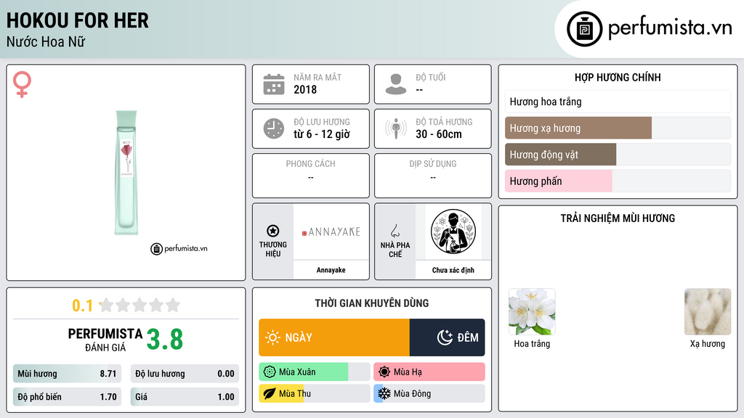Click the Hợp hương chính heading

(618, 77)
